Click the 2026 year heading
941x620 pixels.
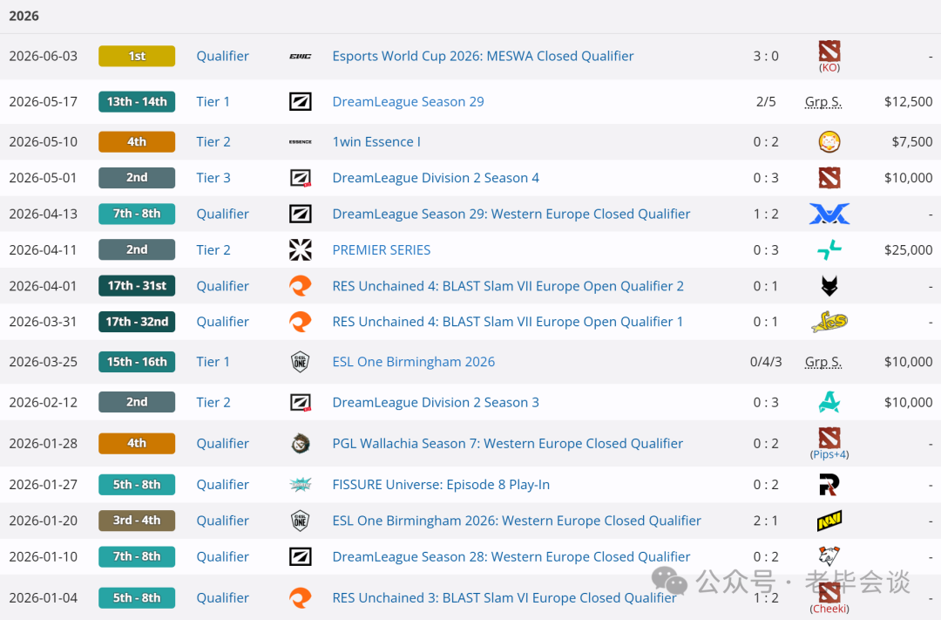pos(24,17)
